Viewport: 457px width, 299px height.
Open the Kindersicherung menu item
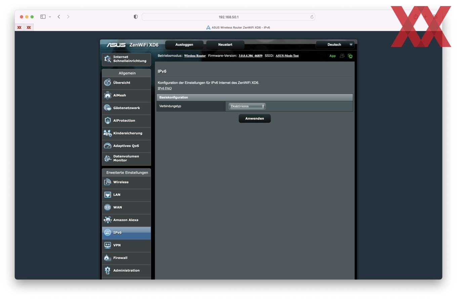pyautogui.click(x=126, y=133)
